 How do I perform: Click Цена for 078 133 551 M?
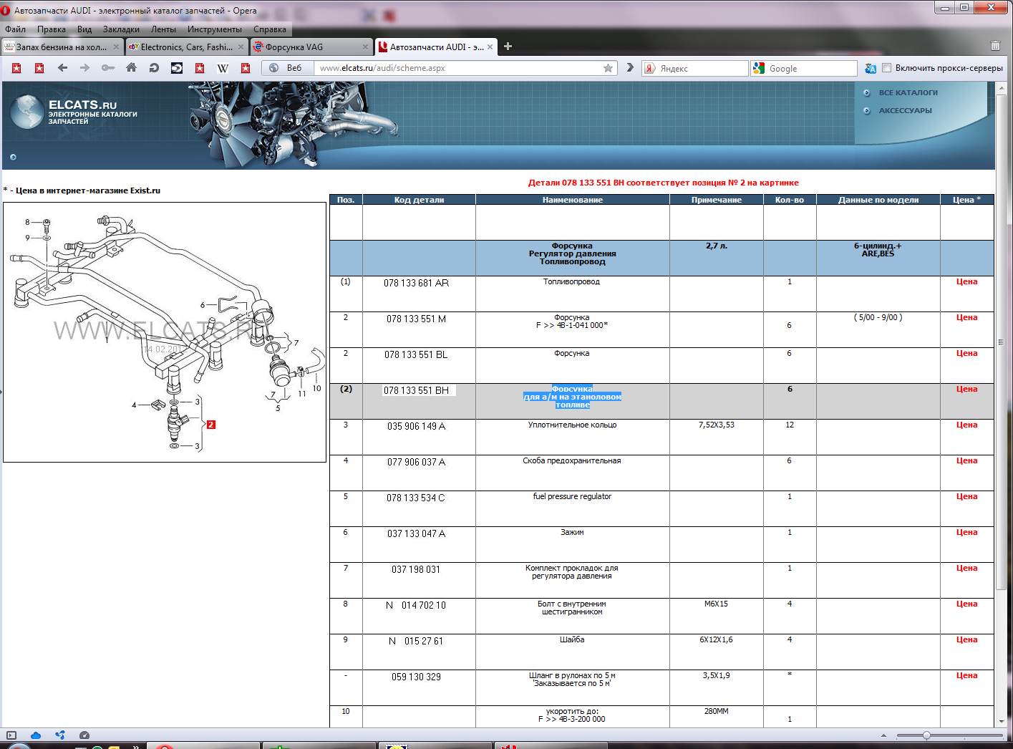(966, 317)
